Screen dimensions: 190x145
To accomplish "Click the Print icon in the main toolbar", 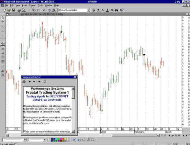I will coord(19,10).
